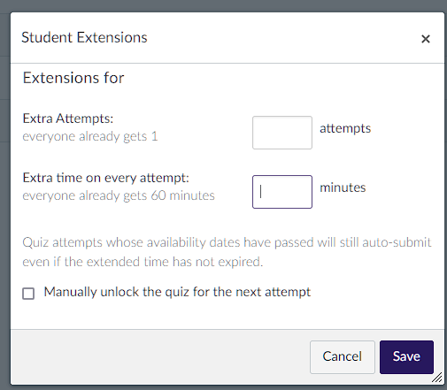447x390 pixels.
Task: Click the extra time minutes input field
Action: pos(282,192)
